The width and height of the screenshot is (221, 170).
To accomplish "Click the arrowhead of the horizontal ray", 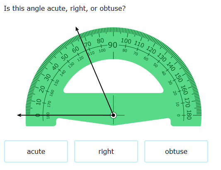I will click(19, 115).
